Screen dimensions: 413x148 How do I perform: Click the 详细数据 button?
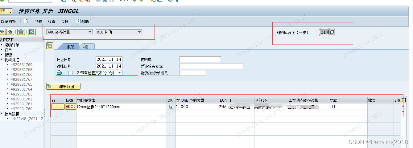pos(63,87)
